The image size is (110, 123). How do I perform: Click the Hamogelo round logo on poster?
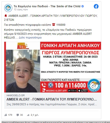click(x=94, y=85)
